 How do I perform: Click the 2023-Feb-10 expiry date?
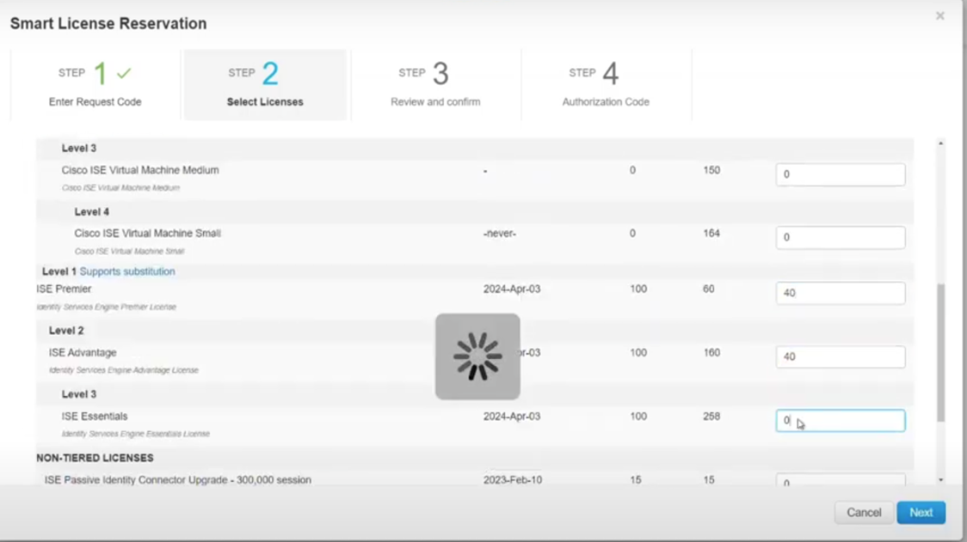click(x=513, y=480)
